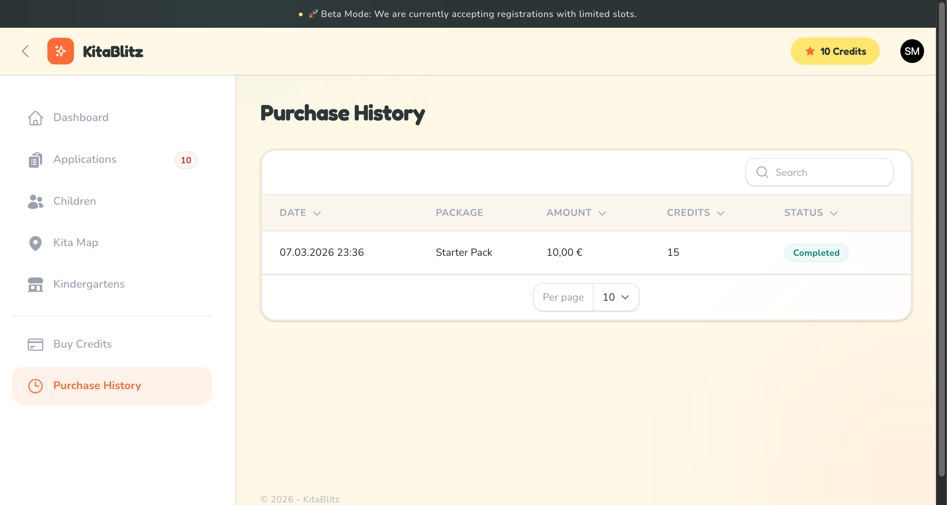Click the Applications clipboard icon
Screen dimensions: 947x505
36,160
